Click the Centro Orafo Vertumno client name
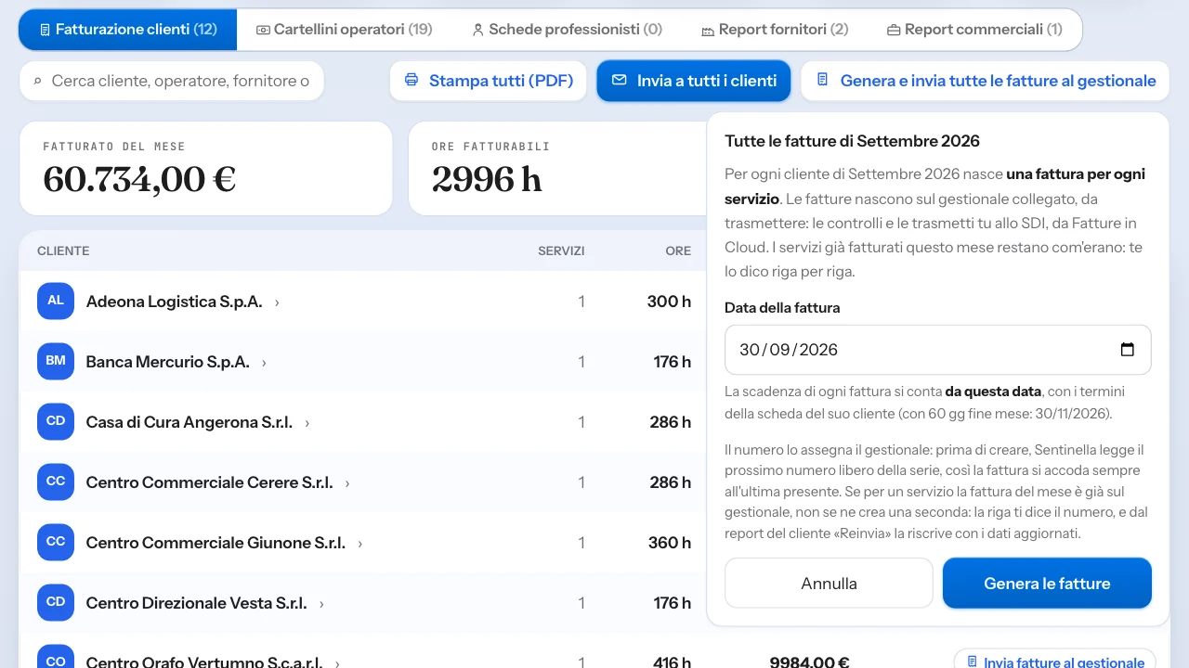 (204, 662)
